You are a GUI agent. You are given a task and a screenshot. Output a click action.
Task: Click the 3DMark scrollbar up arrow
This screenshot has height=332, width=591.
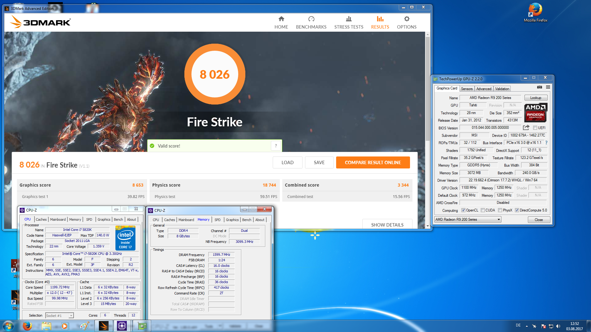[428, 34]
